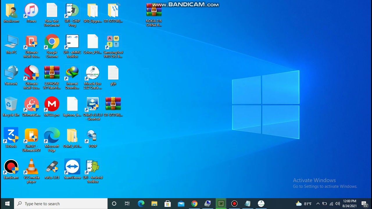372x209 pixels.
Task: Select the UFI - CHIP Prog shortcut
Action: [x=72, y=15]
